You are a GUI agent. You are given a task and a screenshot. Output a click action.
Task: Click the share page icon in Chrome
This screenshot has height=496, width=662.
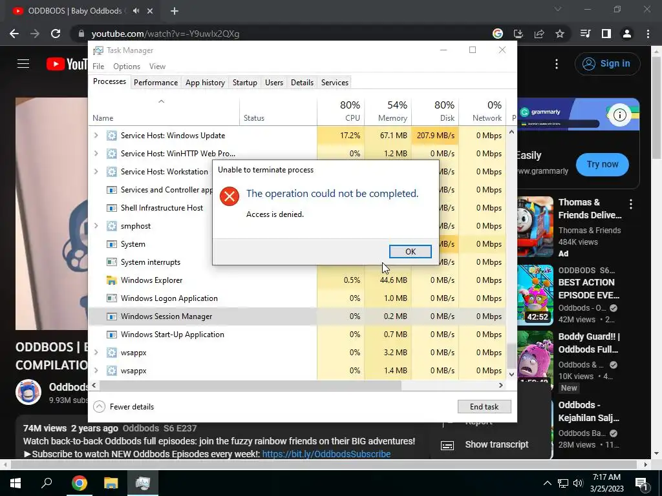click(x=539, y=34)
